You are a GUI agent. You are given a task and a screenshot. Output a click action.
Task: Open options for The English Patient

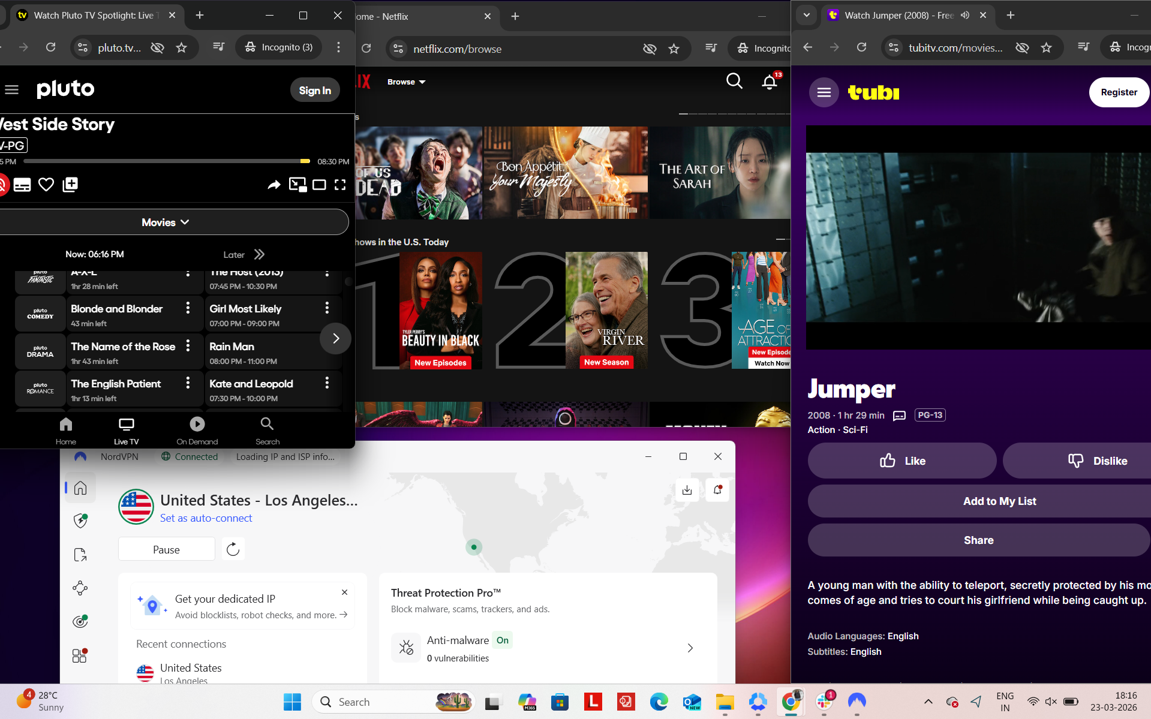tap(188, 383)
